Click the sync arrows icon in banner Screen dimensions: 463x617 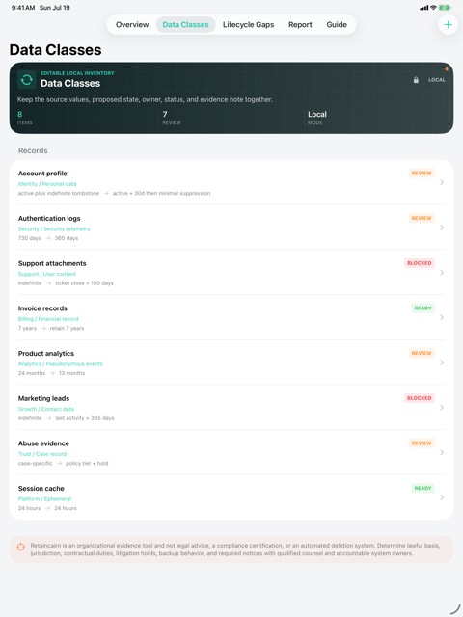(x=26, y=80)
